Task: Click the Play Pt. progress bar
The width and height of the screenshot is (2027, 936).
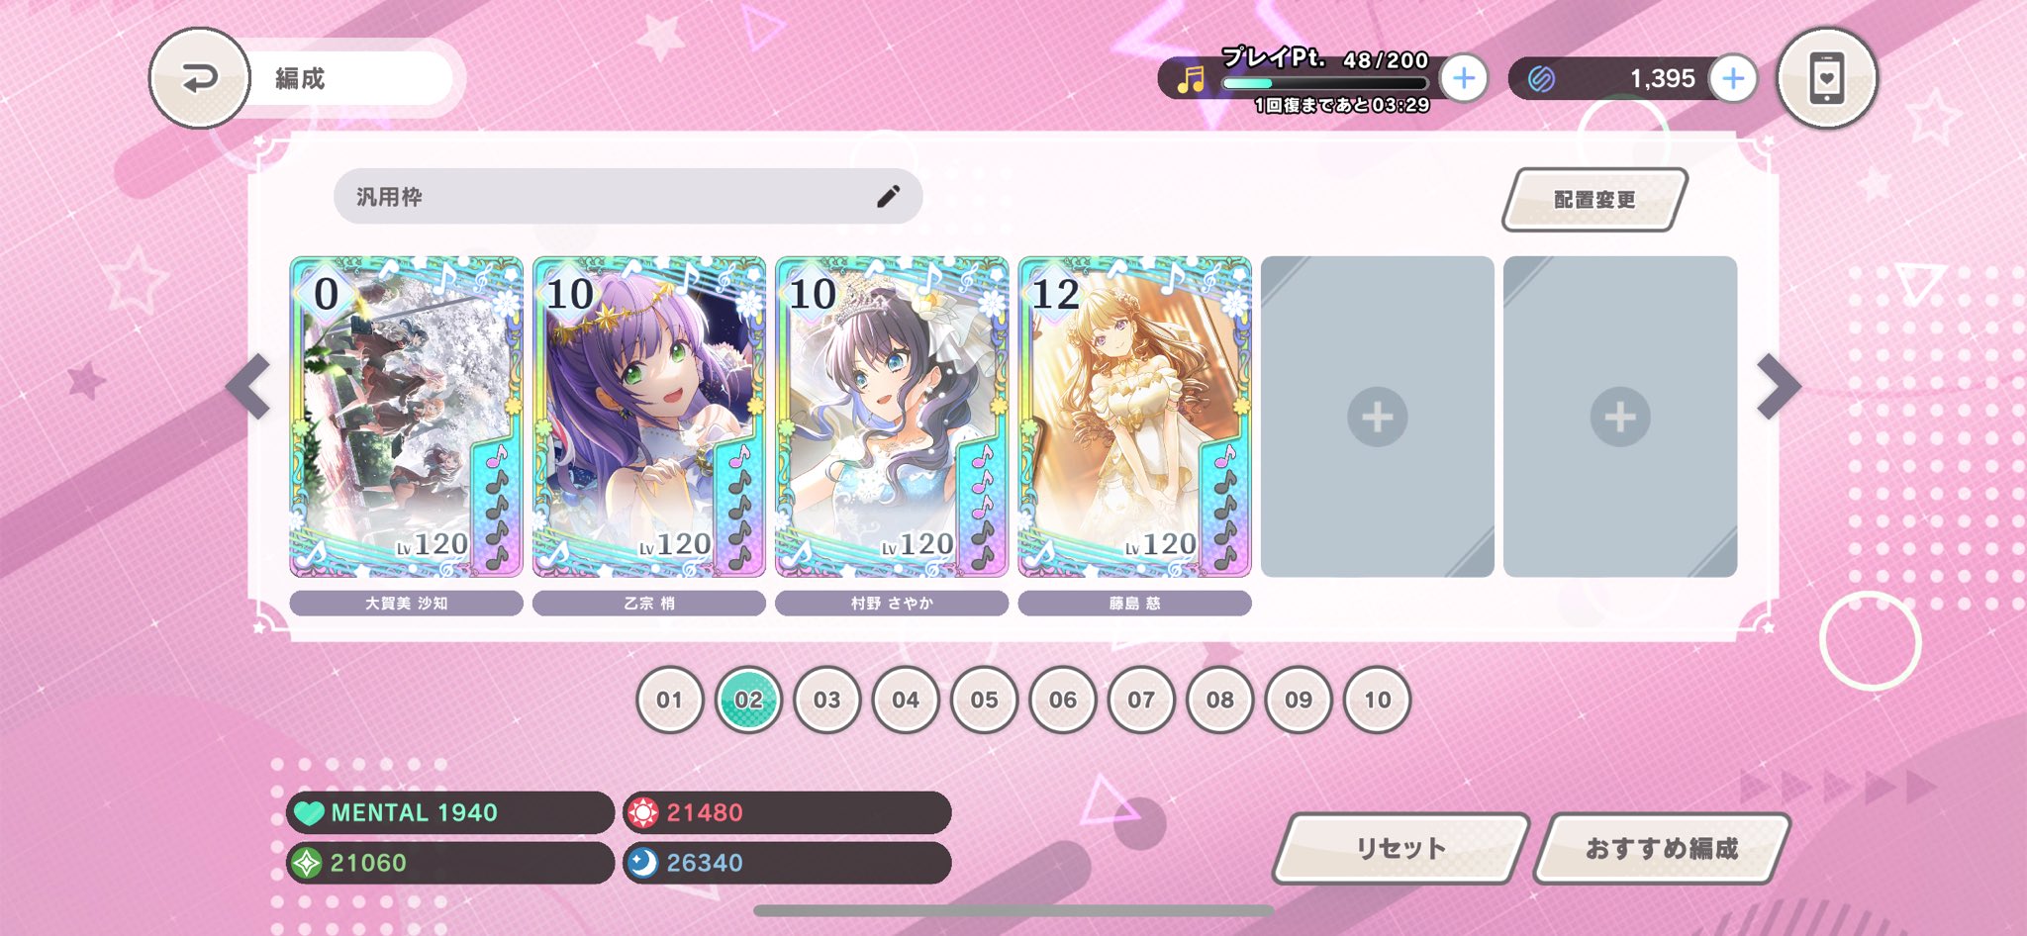Action: tap(1326, 83)
